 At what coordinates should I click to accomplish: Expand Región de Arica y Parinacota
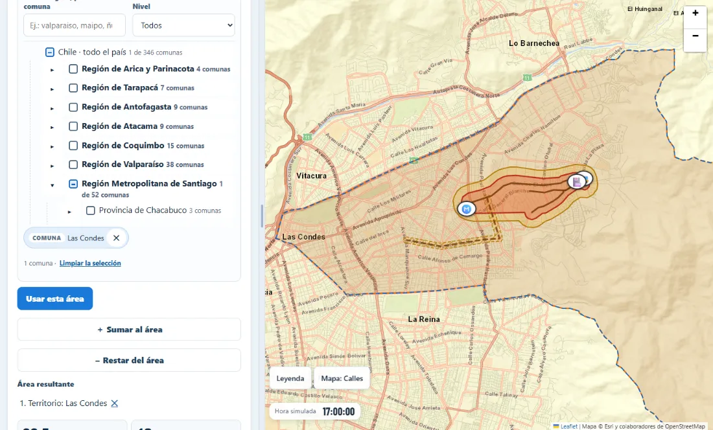click(53, 70)
